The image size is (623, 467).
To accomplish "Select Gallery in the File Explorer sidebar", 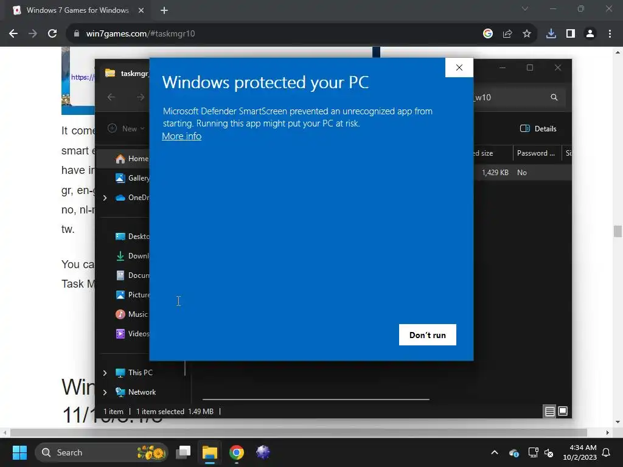I will (x=132, y=178).
